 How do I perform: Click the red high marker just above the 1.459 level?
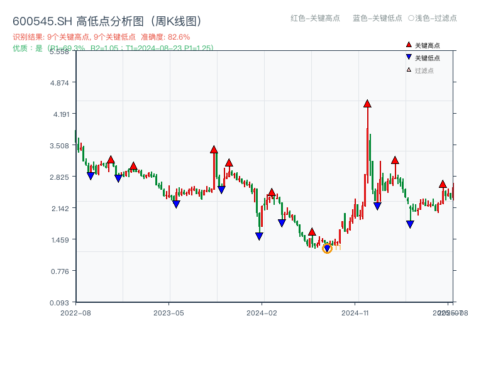pyautogui.click(x=312, y=231)
